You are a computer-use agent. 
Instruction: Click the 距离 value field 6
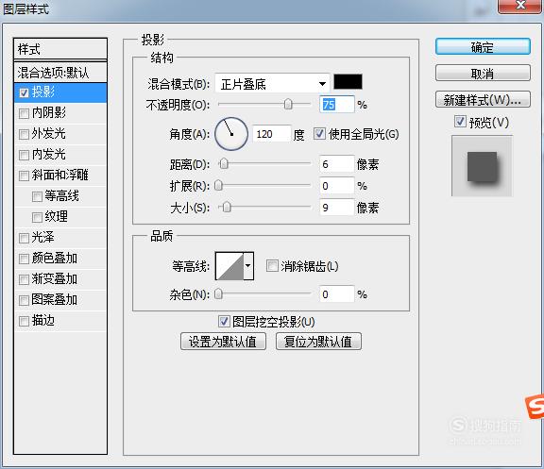click(x=337, y=164)
